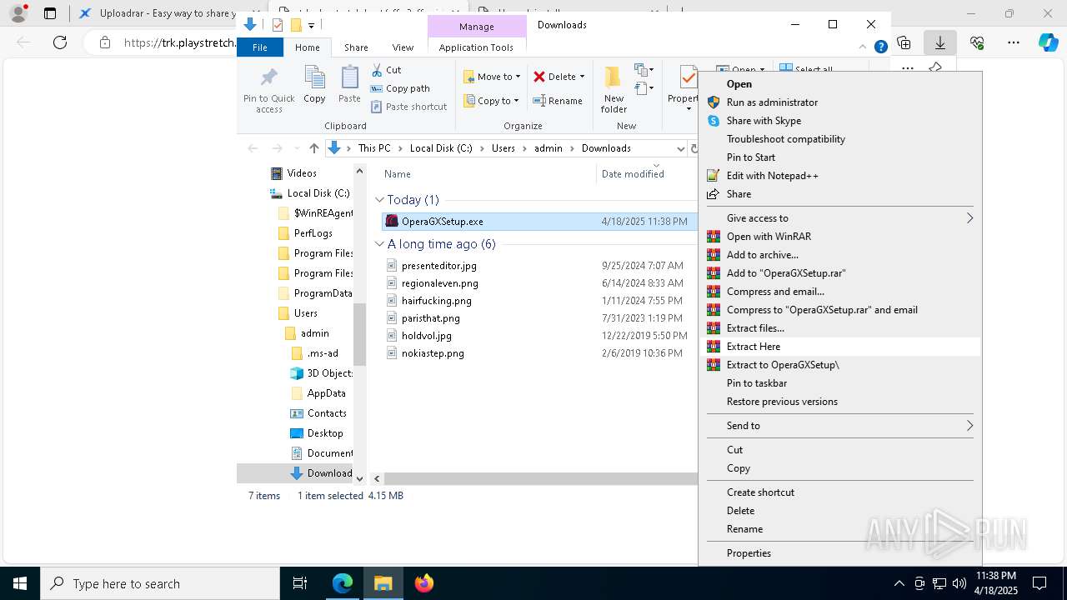Click Edge browser Downloads arrow icon

939,42
